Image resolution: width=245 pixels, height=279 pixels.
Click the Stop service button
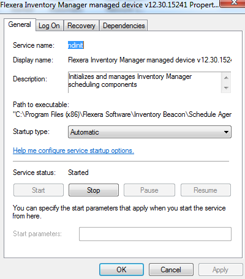pyautogui.click(x=94, y=190)
